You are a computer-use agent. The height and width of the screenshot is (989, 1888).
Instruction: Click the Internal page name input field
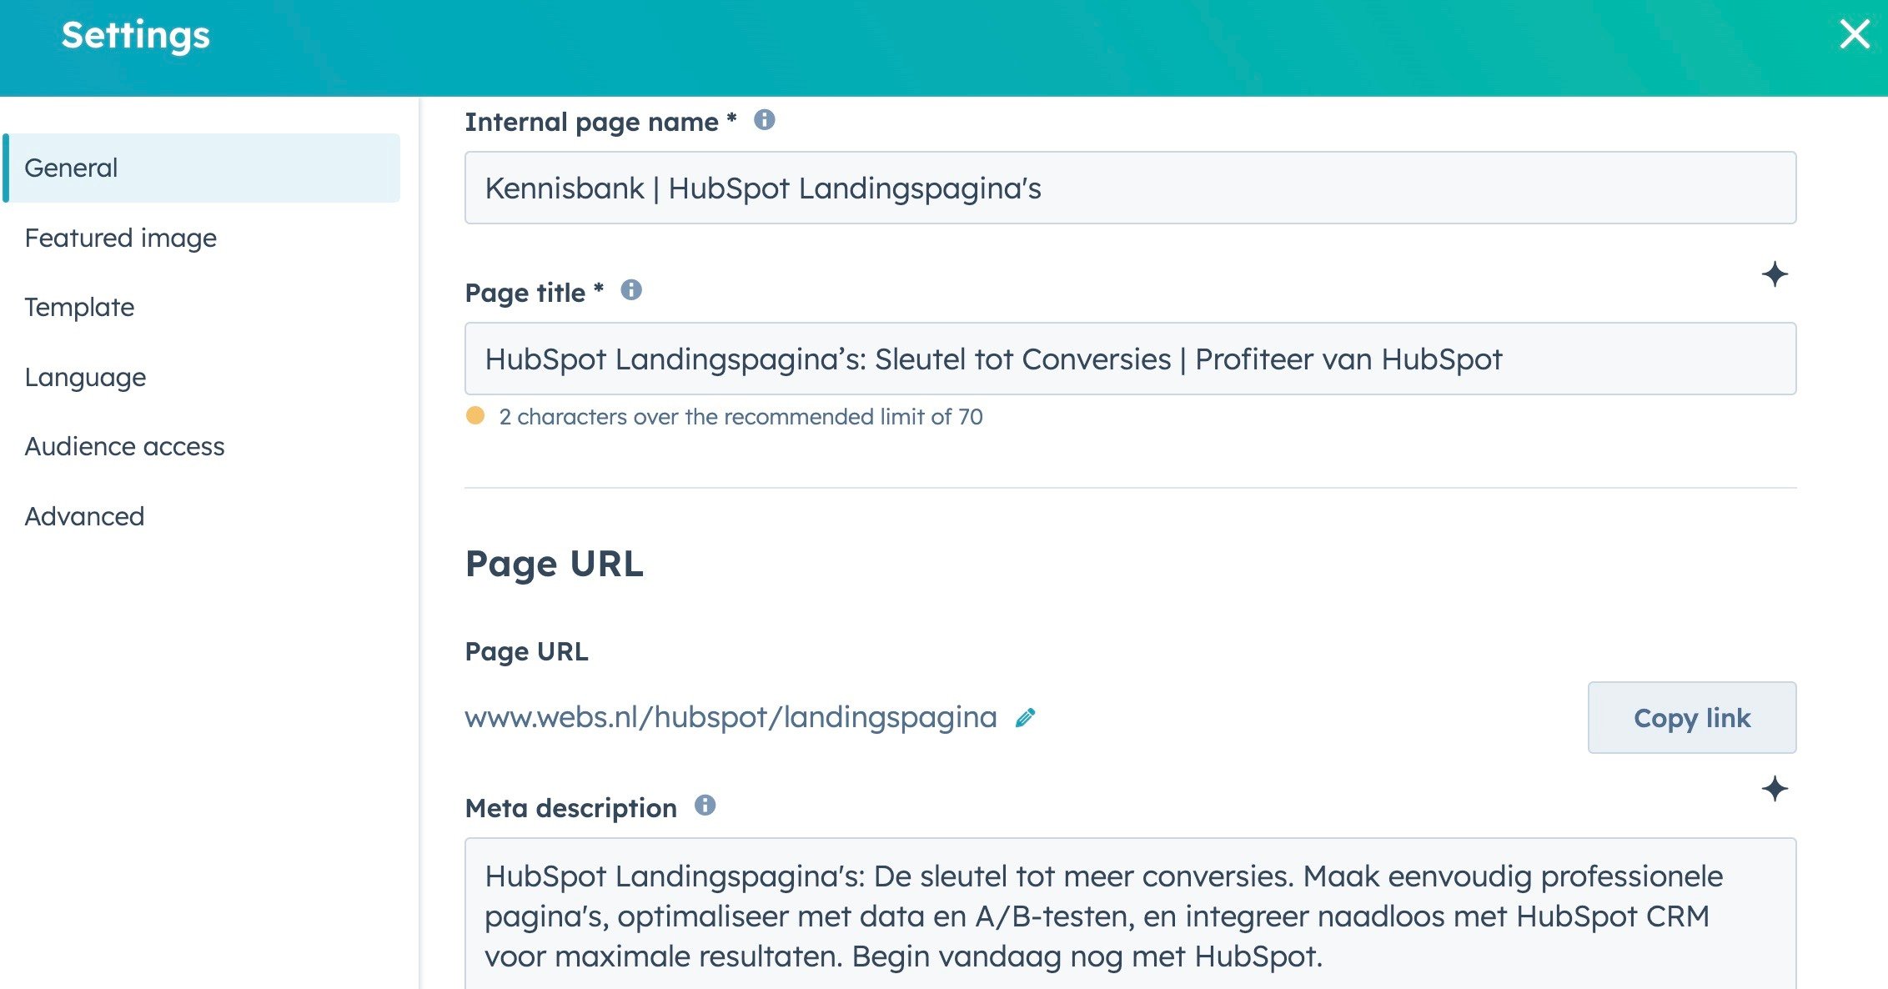point(1130,188)
